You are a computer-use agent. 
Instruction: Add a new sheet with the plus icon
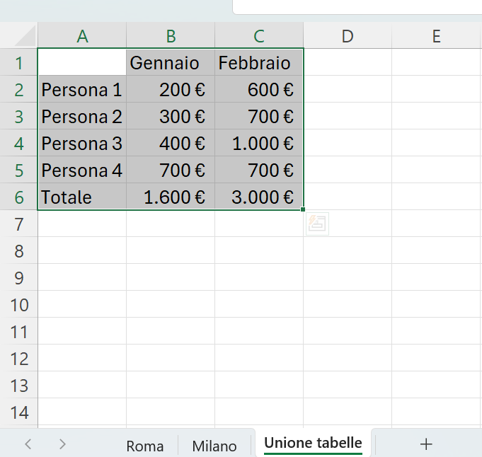pyautogui.click(x=426, y=444)
